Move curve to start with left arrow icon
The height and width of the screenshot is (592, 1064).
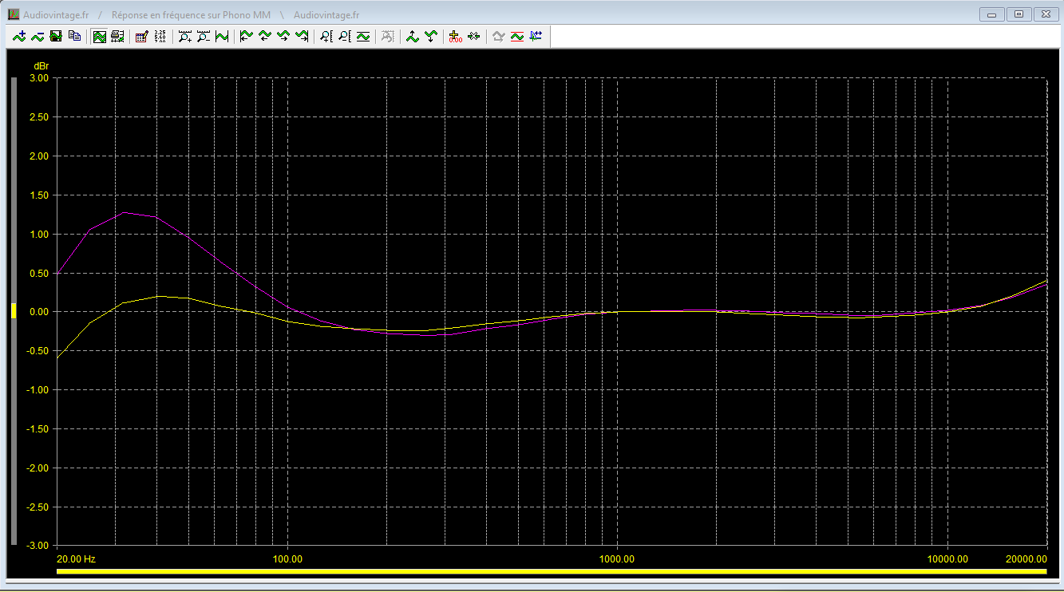pyautogui.click(x=246, y=36)
